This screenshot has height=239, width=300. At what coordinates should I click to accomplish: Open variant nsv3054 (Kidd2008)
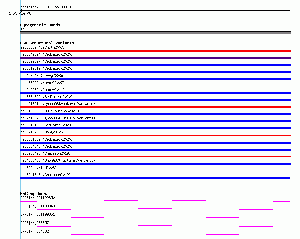(x=38, y=168)
